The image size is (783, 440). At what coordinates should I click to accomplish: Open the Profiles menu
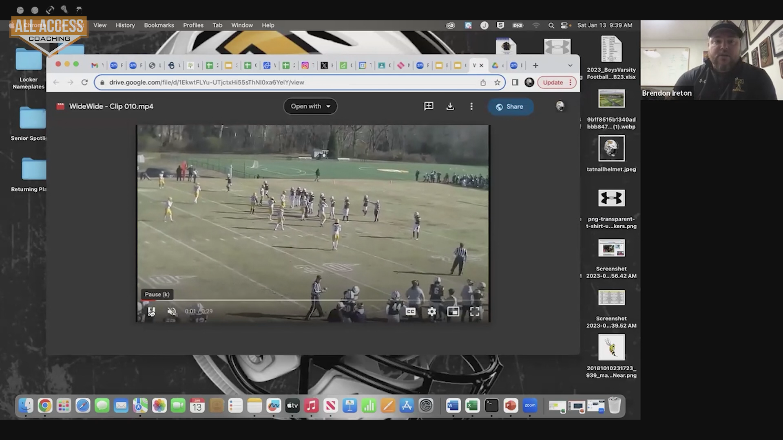[193, 25]
